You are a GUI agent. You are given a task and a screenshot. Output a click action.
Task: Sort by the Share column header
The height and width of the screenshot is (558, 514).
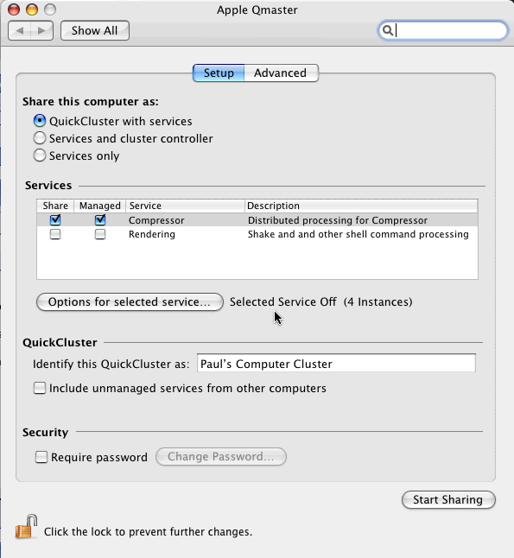55,206
